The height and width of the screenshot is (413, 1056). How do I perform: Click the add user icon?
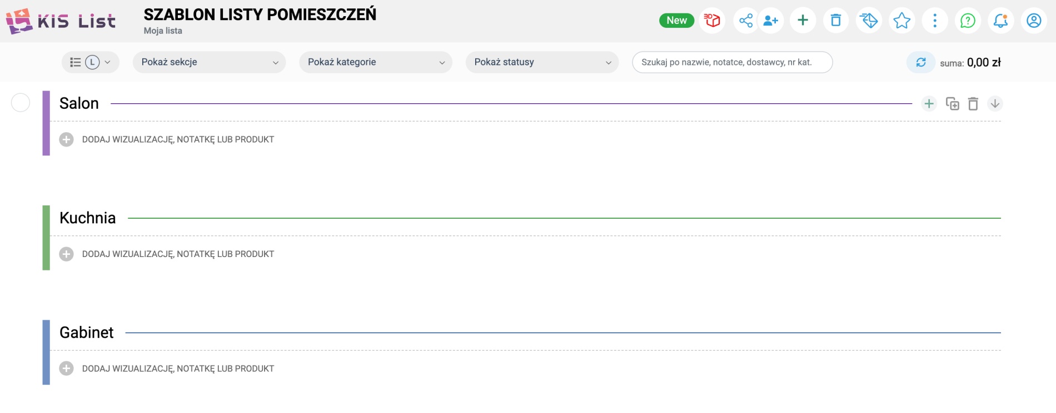(770, 21)
